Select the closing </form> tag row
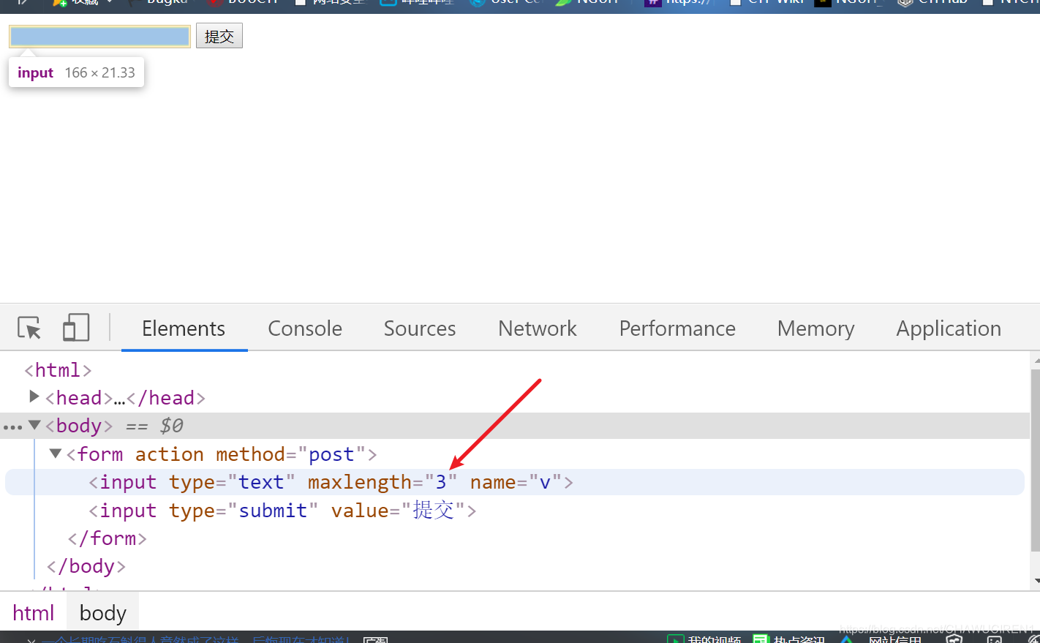1040x643 pixels. point(515,538)
